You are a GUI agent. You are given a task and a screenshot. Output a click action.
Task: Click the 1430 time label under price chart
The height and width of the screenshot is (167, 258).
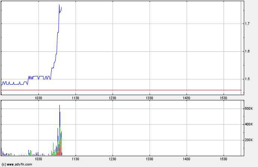pos(187,98)
